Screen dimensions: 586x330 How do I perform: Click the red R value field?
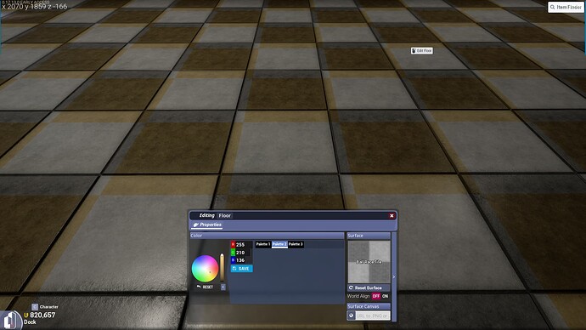click(x=241, y=244)
